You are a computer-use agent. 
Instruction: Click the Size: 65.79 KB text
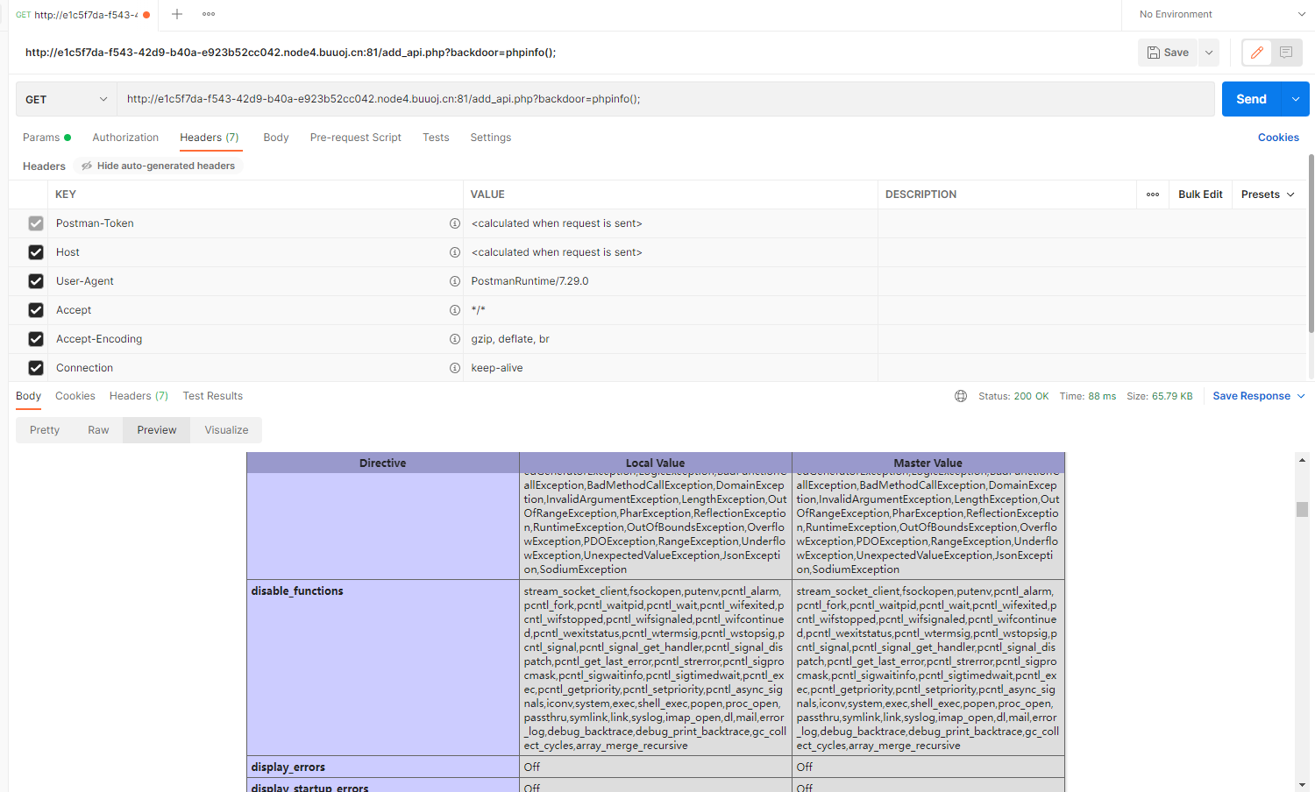pos(1160,396)
